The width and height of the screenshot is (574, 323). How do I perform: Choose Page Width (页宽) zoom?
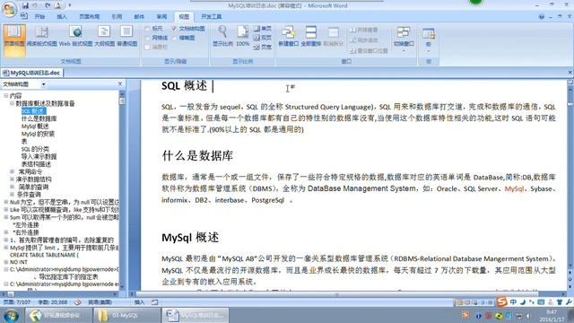pos(263,47)
